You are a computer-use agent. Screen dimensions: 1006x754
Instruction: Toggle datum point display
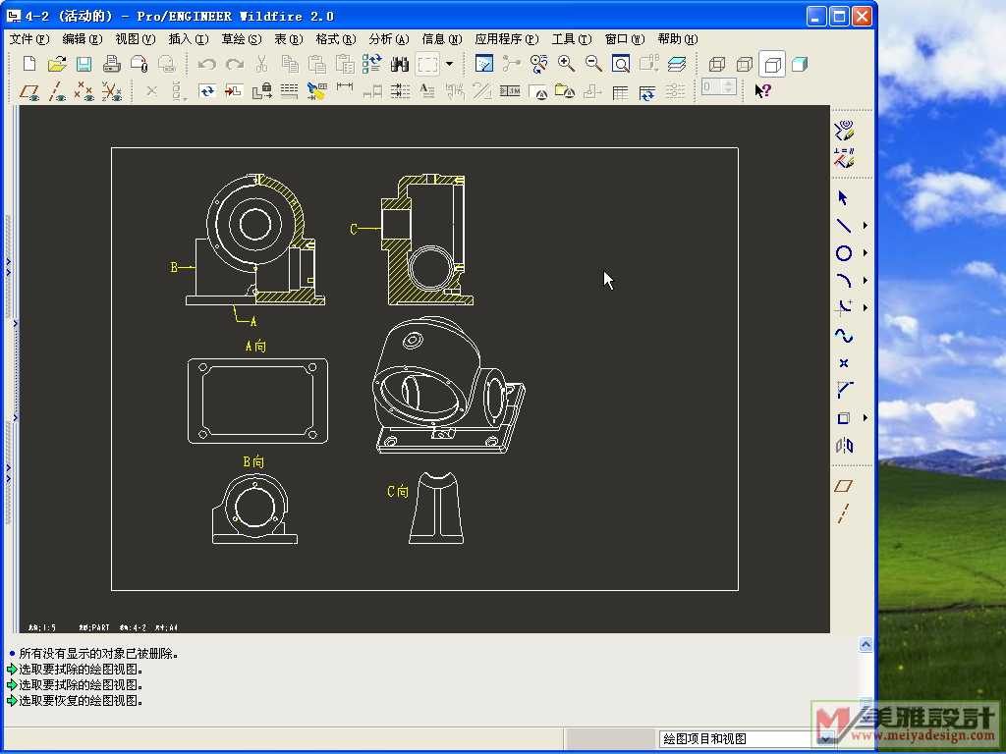tap(84, 91)
